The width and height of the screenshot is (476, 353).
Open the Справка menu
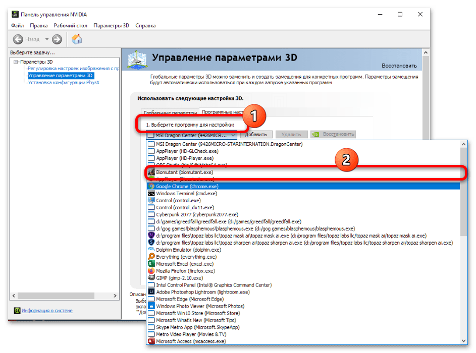[145, 26]
